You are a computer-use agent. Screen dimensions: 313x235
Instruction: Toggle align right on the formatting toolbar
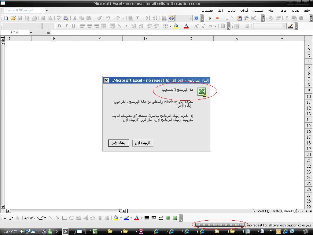tap(97, 26)
